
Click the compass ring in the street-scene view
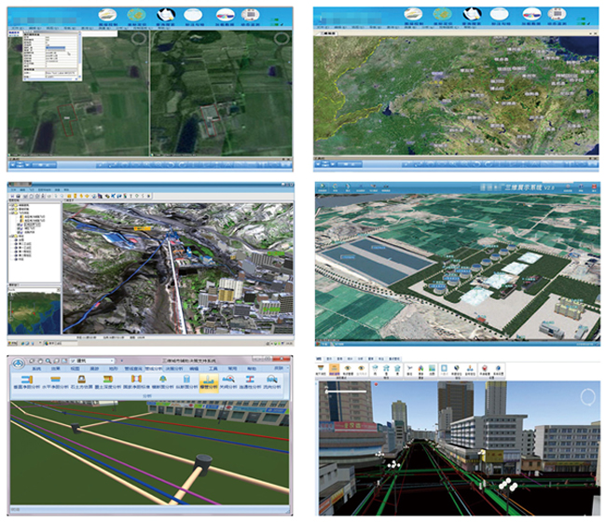[585, 398]
